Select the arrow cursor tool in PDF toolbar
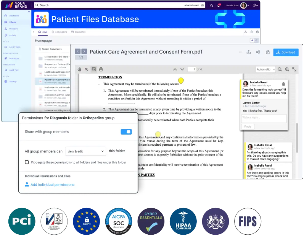 pyautogui.click(x=87, y=69)
